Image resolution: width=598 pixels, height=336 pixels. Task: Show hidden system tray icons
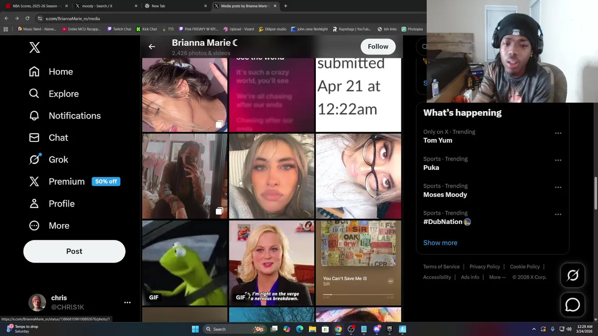point(534,329)
